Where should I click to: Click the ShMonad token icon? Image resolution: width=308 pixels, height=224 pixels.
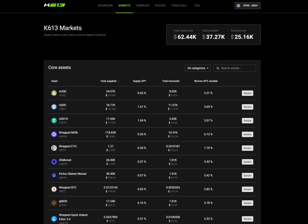54,162
